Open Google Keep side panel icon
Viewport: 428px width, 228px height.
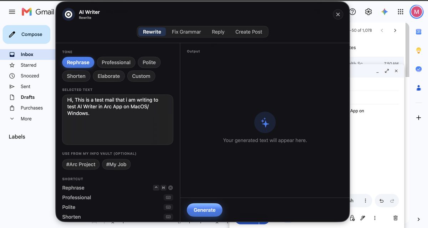[x=419, y=50]
